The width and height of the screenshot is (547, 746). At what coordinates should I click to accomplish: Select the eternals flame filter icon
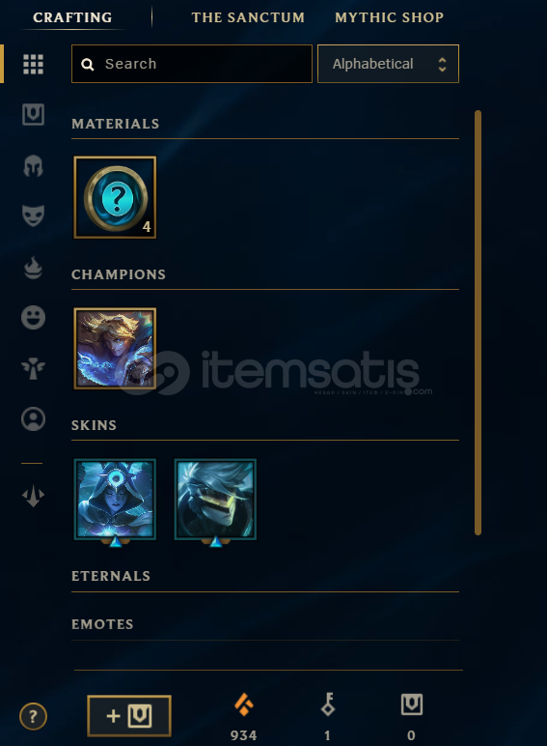pyautogui.click(x=33, y=268)
